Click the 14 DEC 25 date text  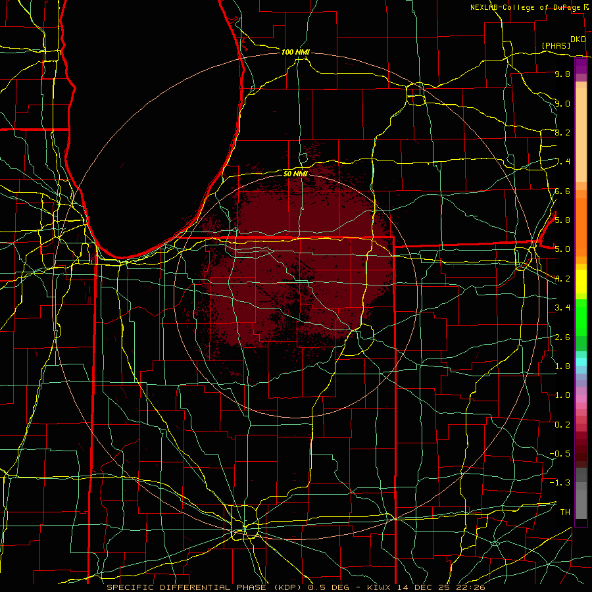[x=422, y=587]
